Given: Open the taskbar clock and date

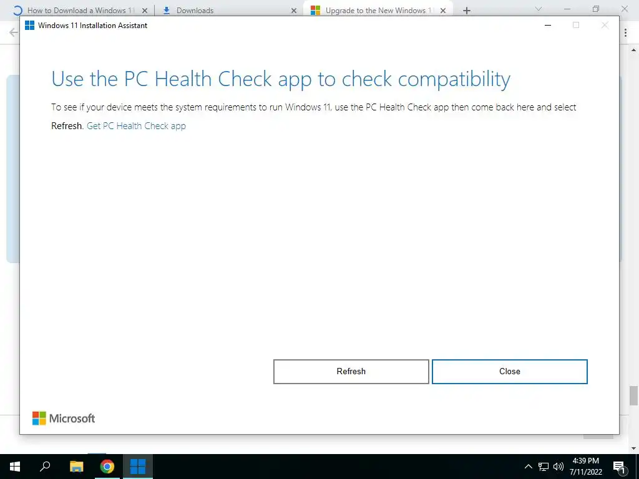Looking at the screenshot, I should 585,467.
